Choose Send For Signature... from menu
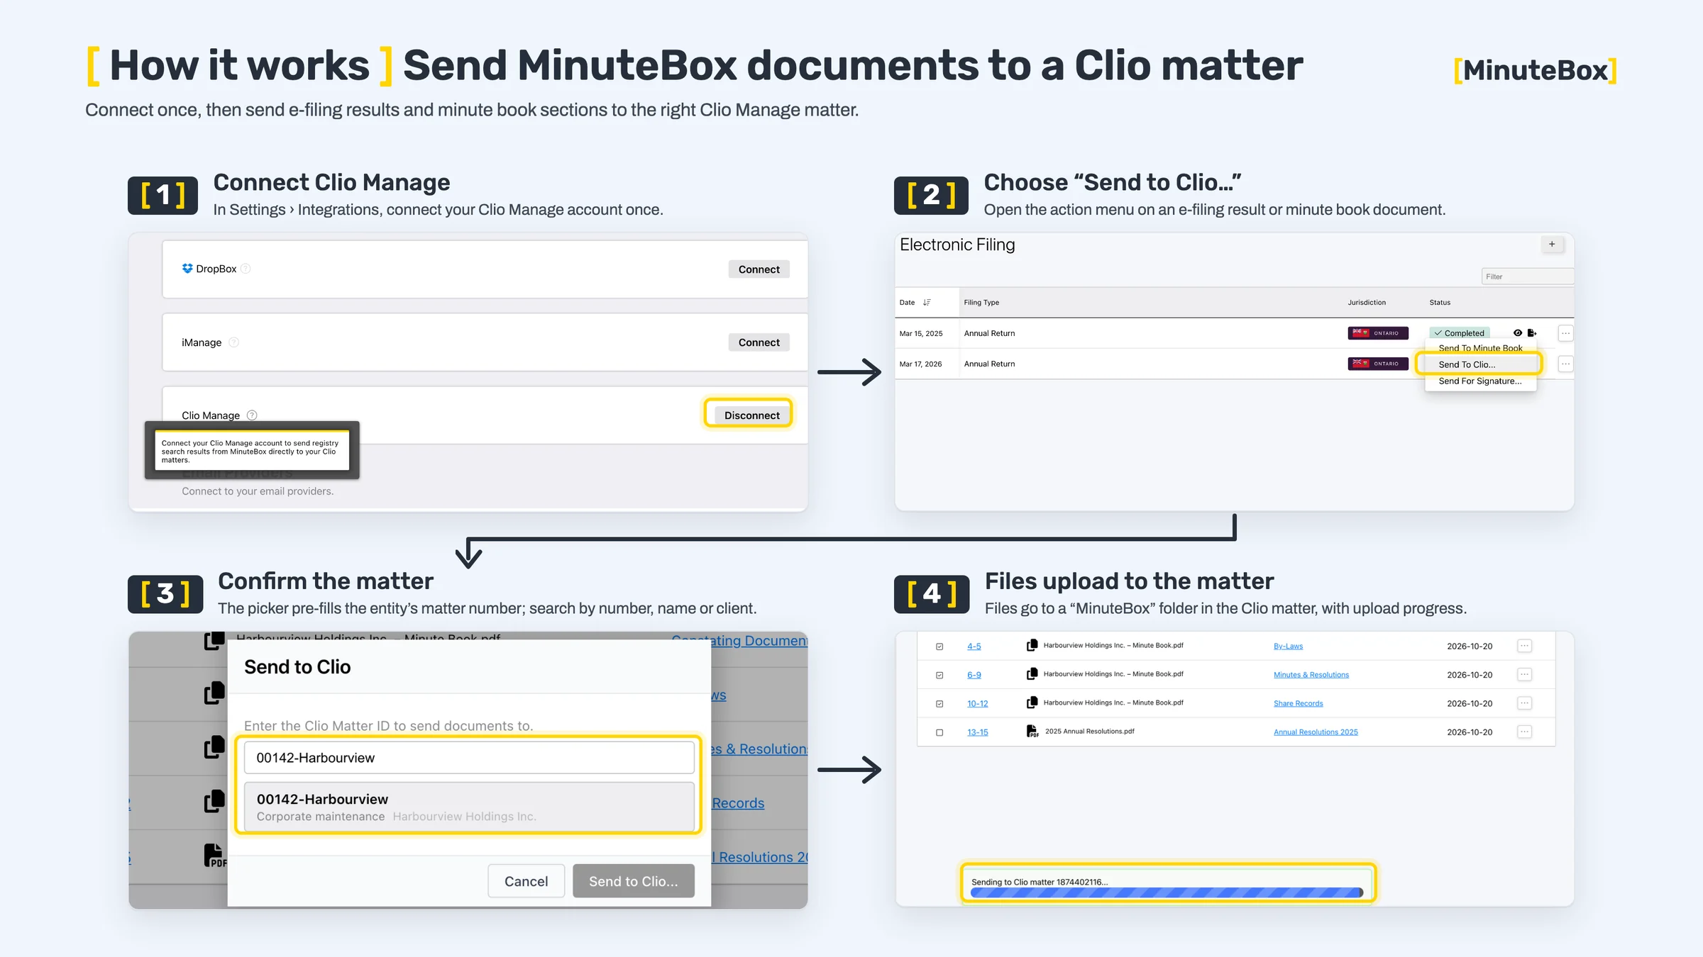 coord(1480,381)
